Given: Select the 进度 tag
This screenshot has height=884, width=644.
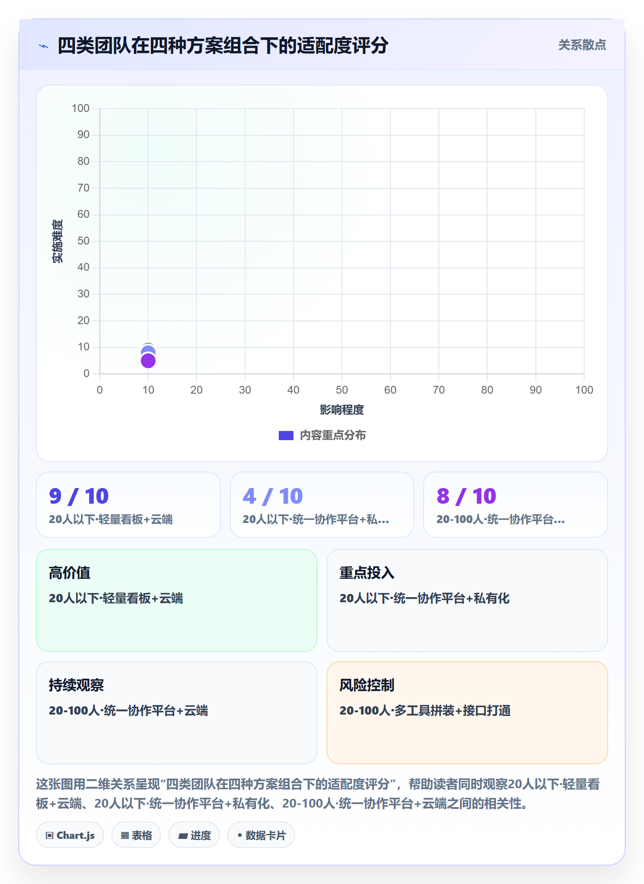Looking at the screenshot, I should pos(194,835).
